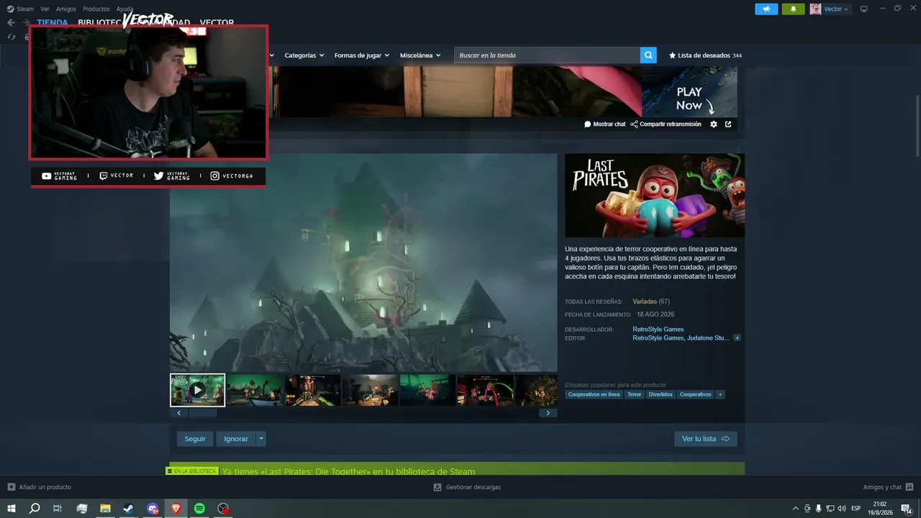Viewport: 921px width, 518px height.
Task: Open stream settings gear icon
Action: point(714,124)
